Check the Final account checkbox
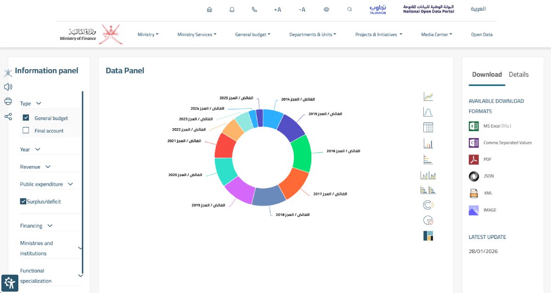551x293 pixels. tap(26, 131)
